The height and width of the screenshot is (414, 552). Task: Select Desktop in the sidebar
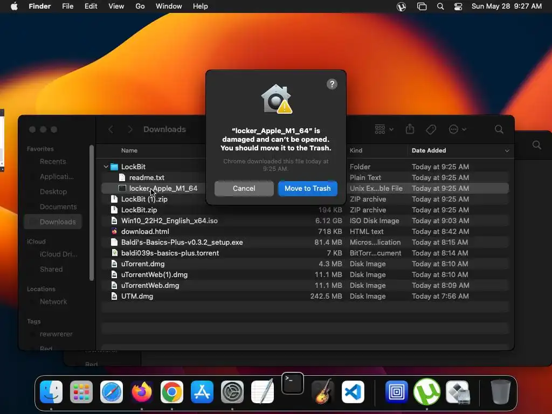click(x=53, y=191)
